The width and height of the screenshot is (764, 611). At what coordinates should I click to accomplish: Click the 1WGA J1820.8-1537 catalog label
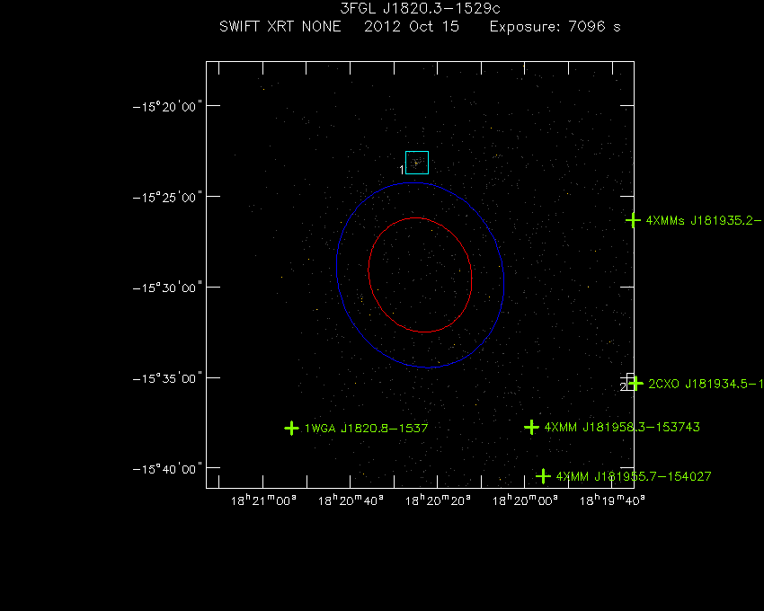coord(366,429)
